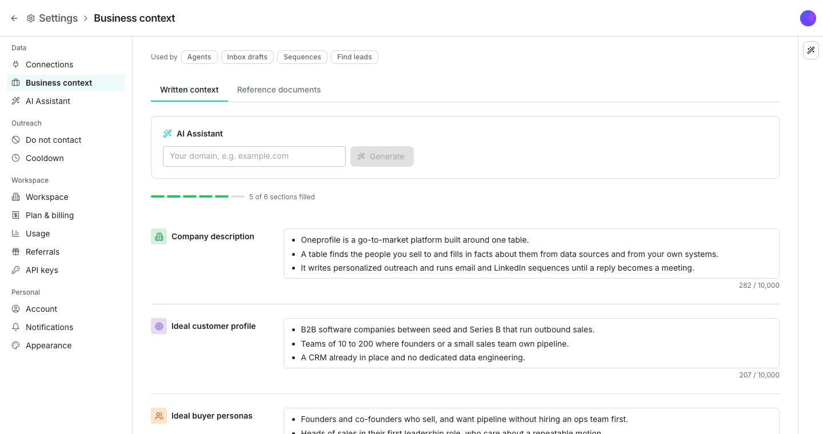Click the 'Used by' label
The image size is (823, 434).
pyautogui.click(x=164, y=57)
